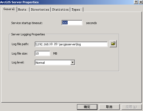Open the Directories tab
The height and width of the screenshot is (111, 143).
tap(40, 9)
